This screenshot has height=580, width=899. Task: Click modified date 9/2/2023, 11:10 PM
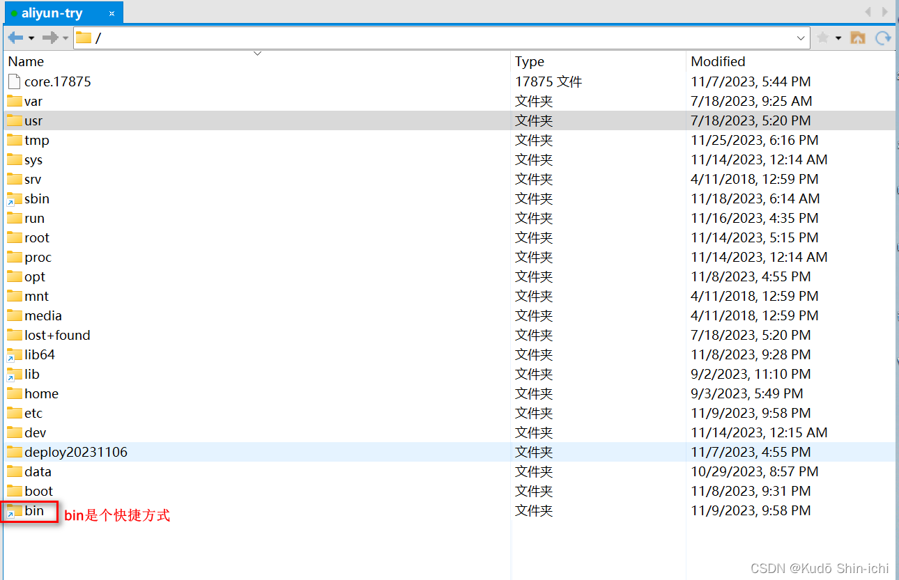click(751, 374)
